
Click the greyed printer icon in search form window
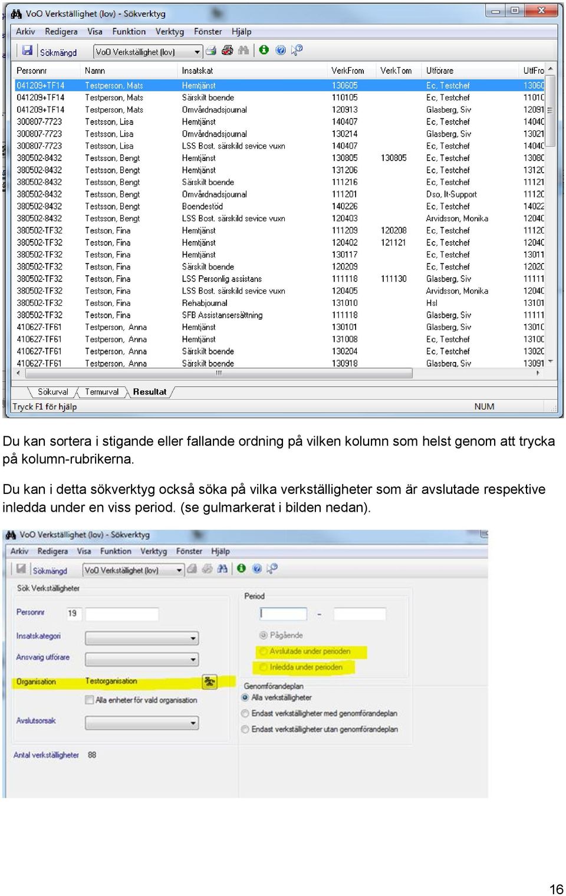192,569
